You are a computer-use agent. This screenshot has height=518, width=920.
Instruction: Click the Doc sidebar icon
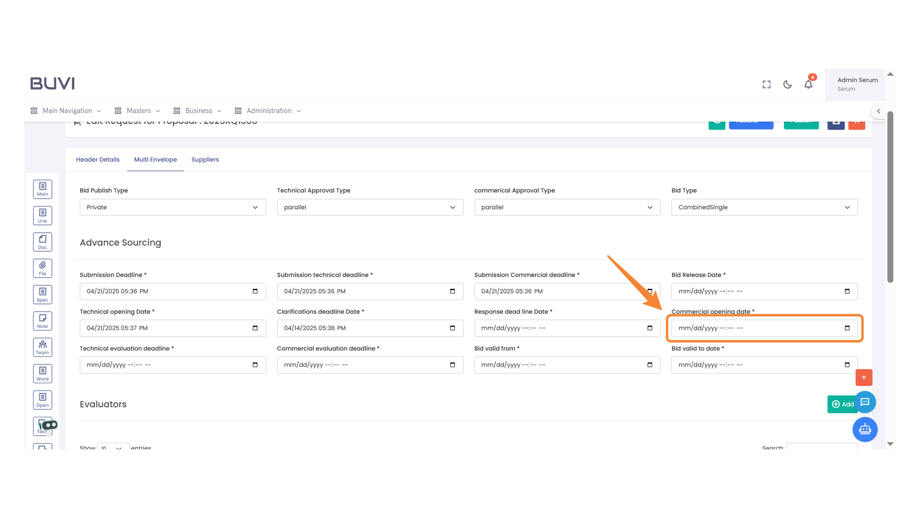tap(42, 242)
